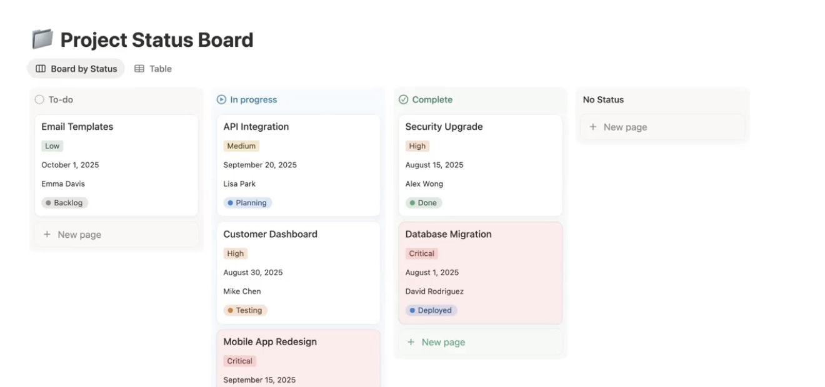Open the API Integration card
The width and height of the screenshot is (825, 387).
(256, 127)
